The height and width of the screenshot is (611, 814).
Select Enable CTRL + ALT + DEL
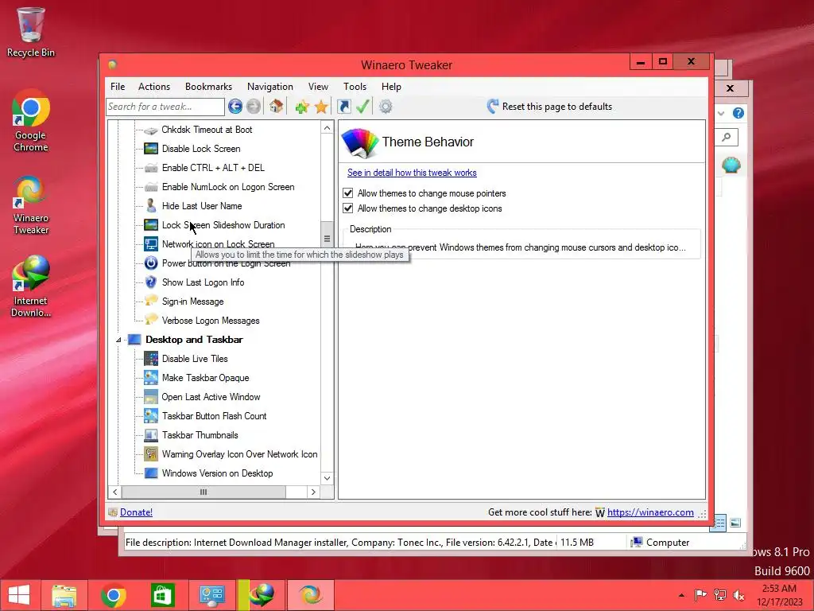pyautogui.click(x=213, y=168)
